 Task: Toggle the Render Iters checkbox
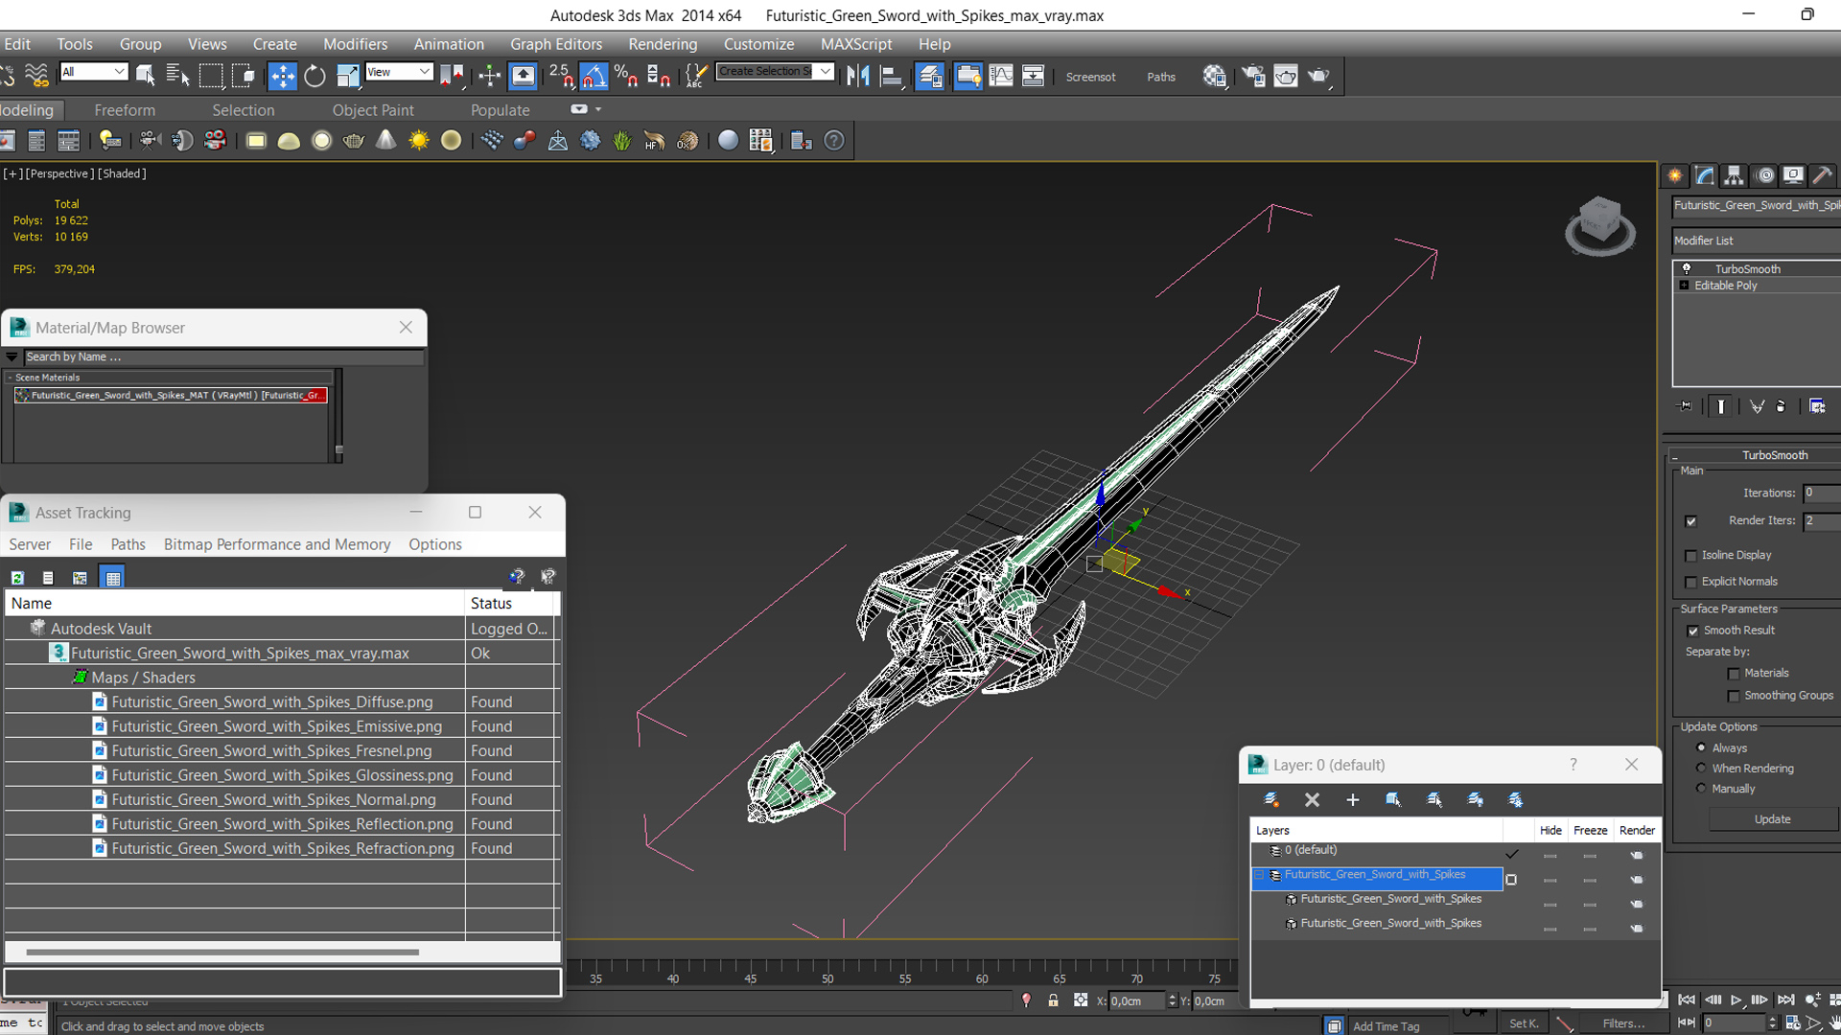click(x=1690, y=521)
